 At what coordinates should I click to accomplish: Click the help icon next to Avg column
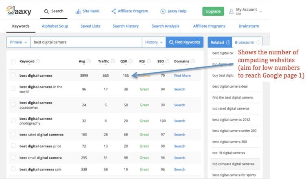tap(89, 61)
